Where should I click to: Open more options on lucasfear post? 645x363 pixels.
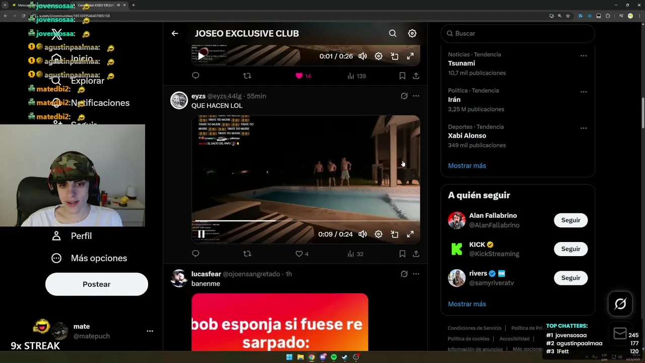(x=416, y=274)
